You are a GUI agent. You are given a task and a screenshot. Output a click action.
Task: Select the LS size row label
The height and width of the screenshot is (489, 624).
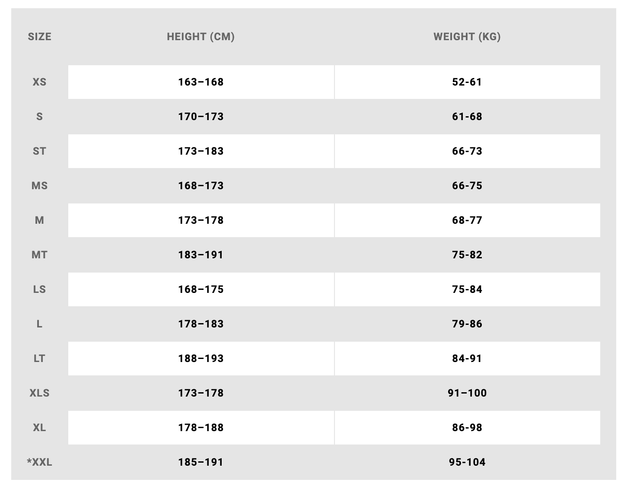(39, 289)
